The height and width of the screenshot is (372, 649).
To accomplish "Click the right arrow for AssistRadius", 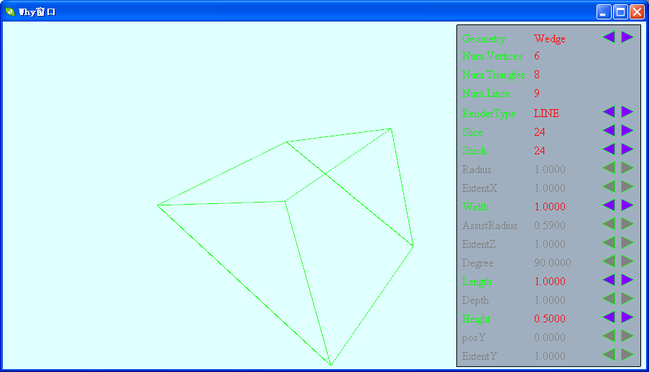I will coord(627,224).
